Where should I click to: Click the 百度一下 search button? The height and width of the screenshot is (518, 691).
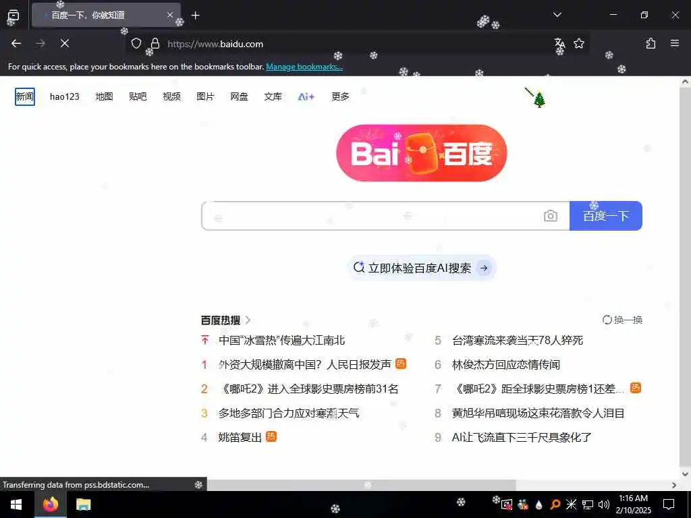click(605, 216)
